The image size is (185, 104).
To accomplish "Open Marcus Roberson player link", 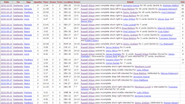I will (x=169, y=73).
